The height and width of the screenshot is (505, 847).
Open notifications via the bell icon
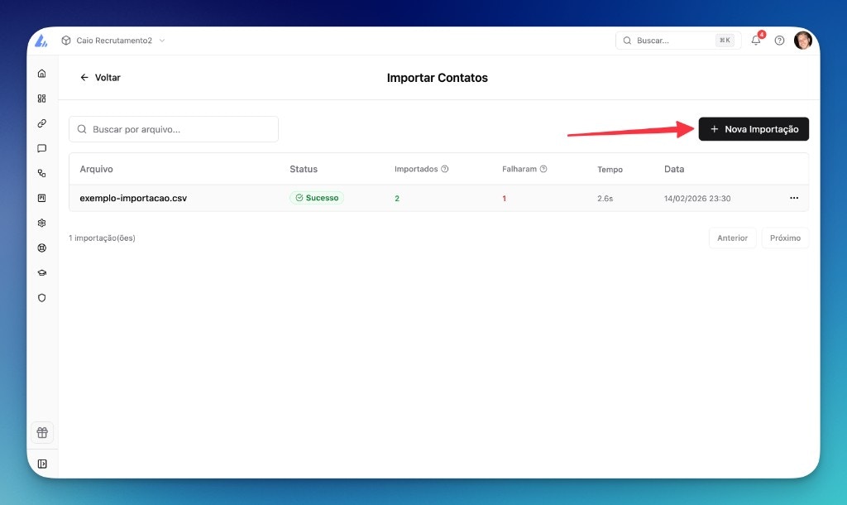tap(755, 40)
